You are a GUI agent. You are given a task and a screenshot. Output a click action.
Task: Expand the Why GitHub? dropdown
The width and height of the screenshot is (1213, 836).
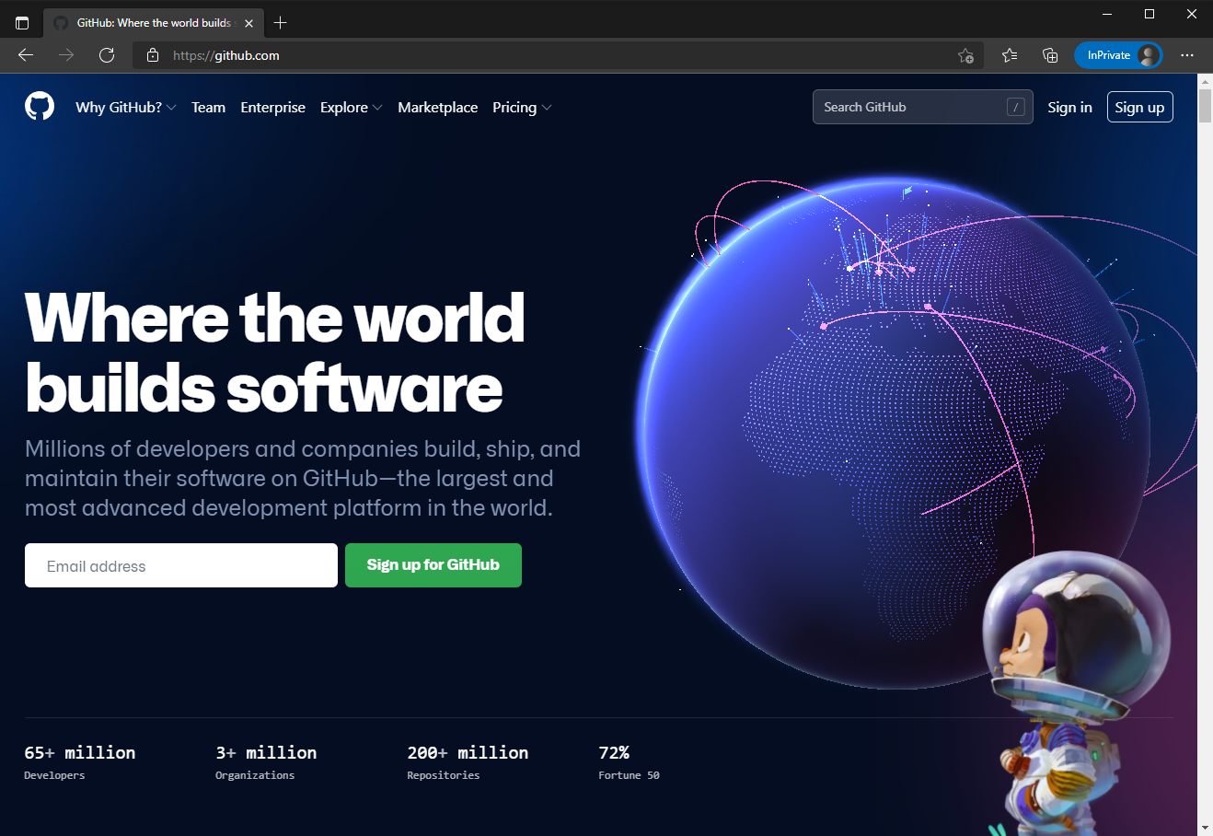pos(125,108)
